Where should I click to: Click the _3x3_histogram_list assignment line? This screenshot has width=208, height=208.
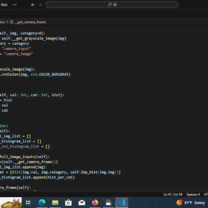point(25,147)
